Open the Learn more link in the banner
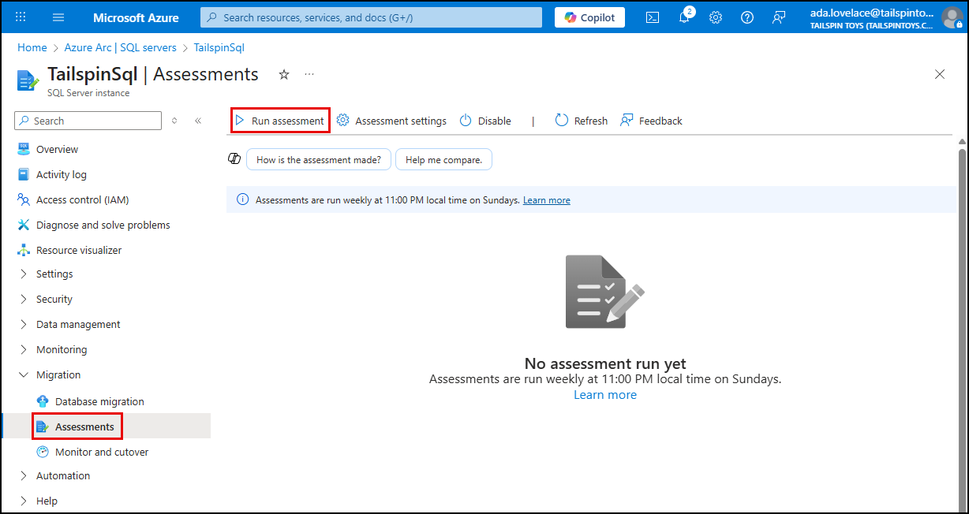969x514 pixels. coord(546,199)
